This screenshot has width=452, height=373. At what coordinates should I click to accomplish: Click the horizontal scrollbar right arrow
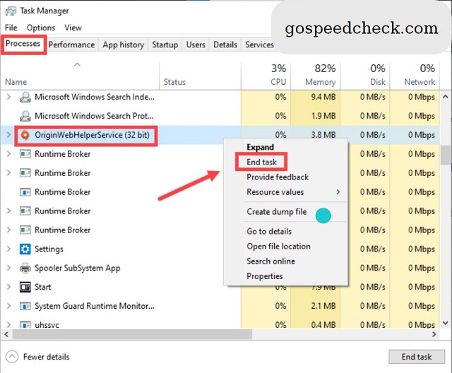(x=434, y=334)
